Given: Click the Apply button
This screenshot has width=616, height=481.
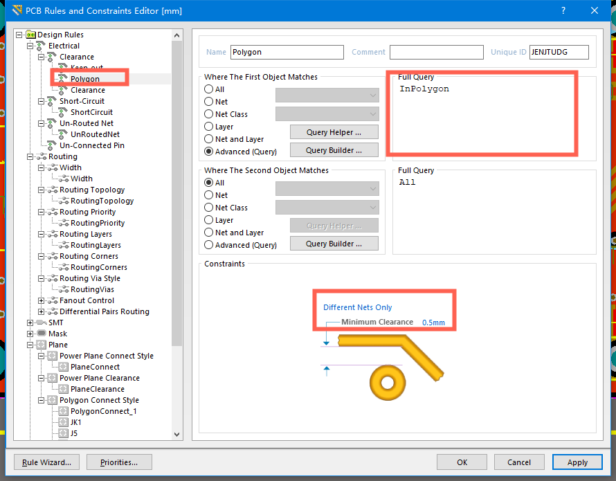Looking at the screenshot, I should [577, 462].
